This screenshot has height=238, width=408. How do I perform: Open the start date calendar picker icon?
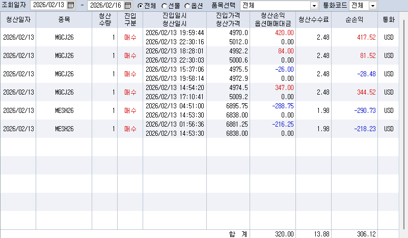(70, 5)
